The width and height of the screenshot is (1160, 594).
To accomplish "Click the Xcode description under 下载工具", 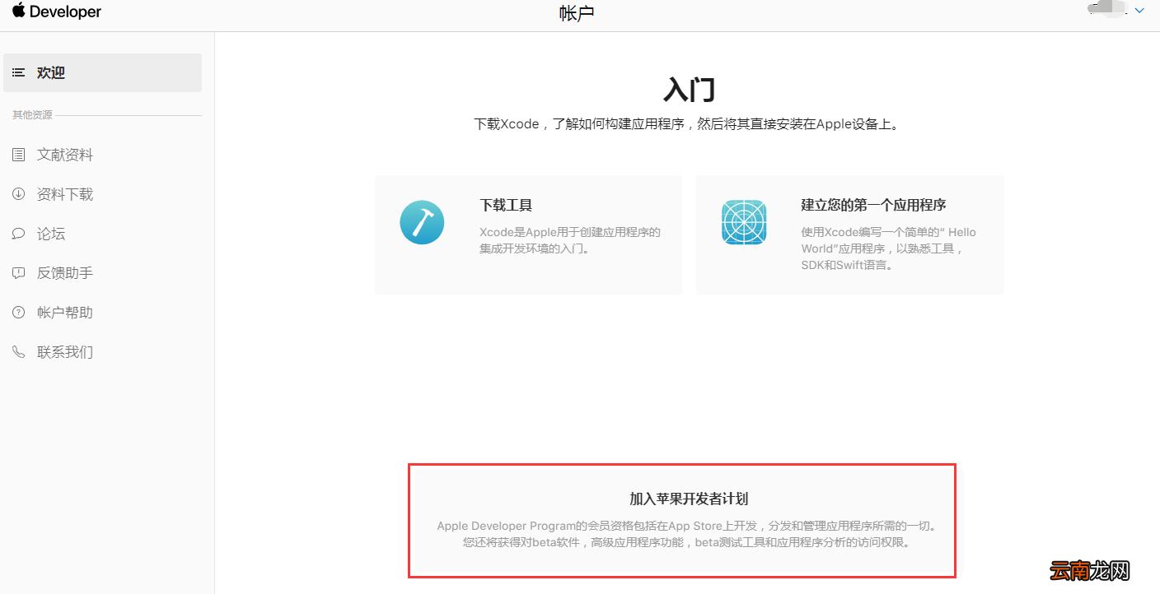I will [x=570, y=240].
